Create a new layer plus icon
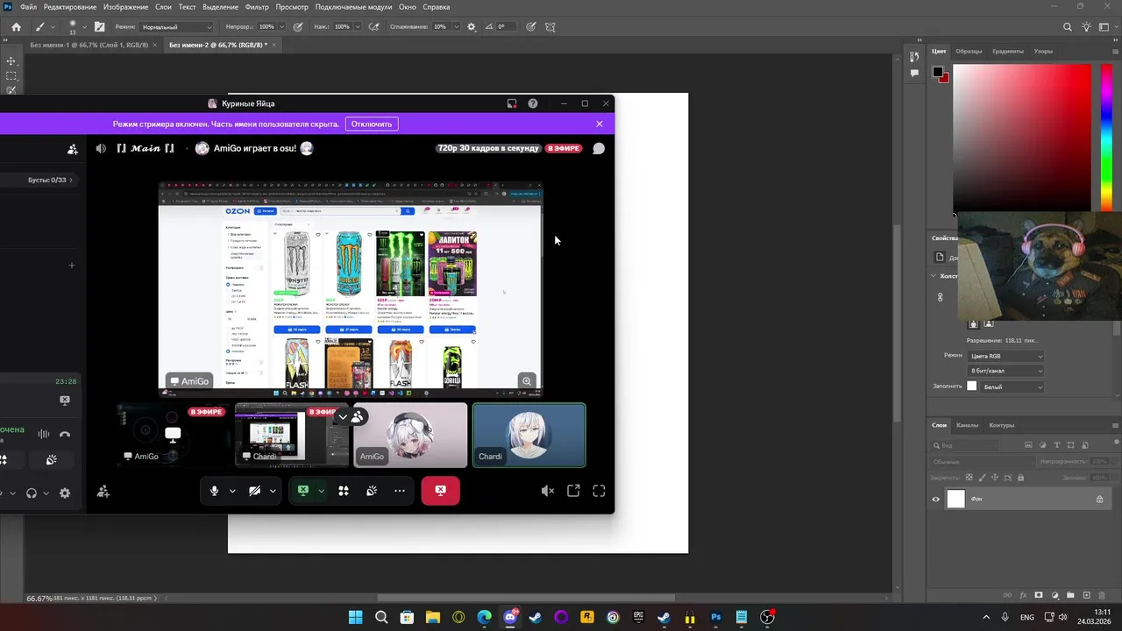The image size is (1122, 631). point(1087,595)
